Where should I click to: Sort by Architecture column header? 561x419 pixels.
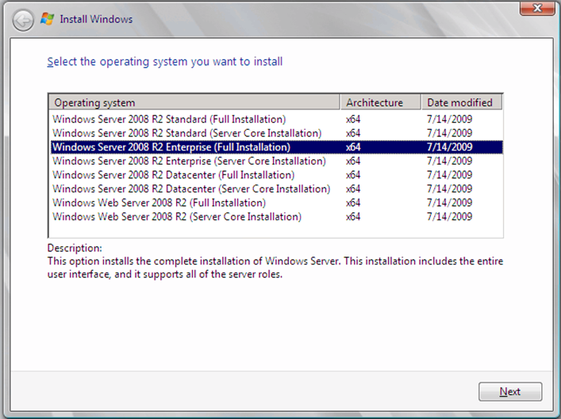point(380,102)
